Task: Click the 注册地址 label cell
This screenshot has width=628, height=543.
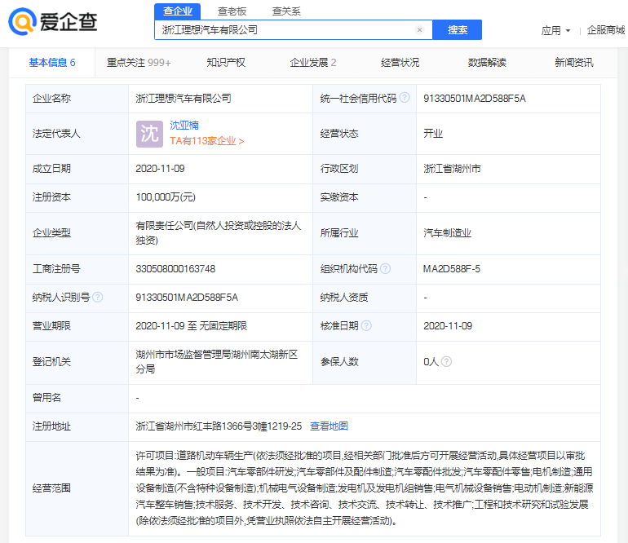Action: 77,427
